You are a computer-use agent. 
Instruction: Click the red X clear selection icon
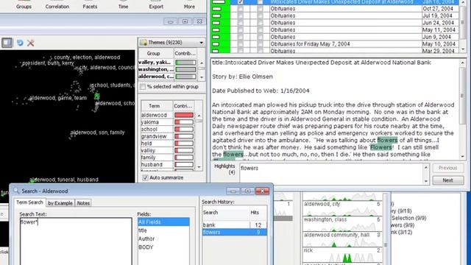pos(30,43)
